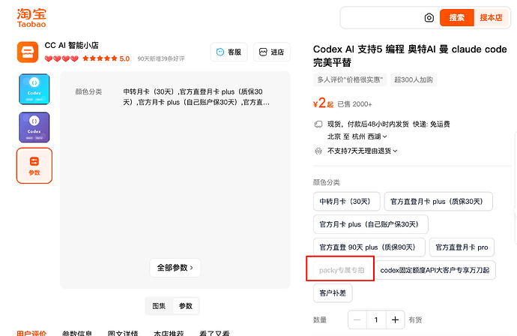Click the 搜本店 search-this-shop button
Screen dimensions: 517x336
(x=491, y=17)
